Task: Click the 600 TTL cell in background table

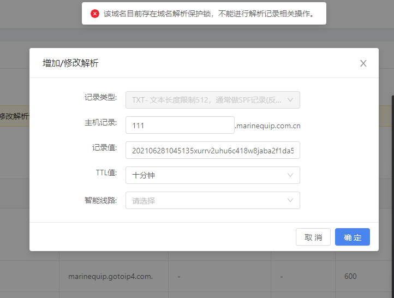Action: click(350, 276)
